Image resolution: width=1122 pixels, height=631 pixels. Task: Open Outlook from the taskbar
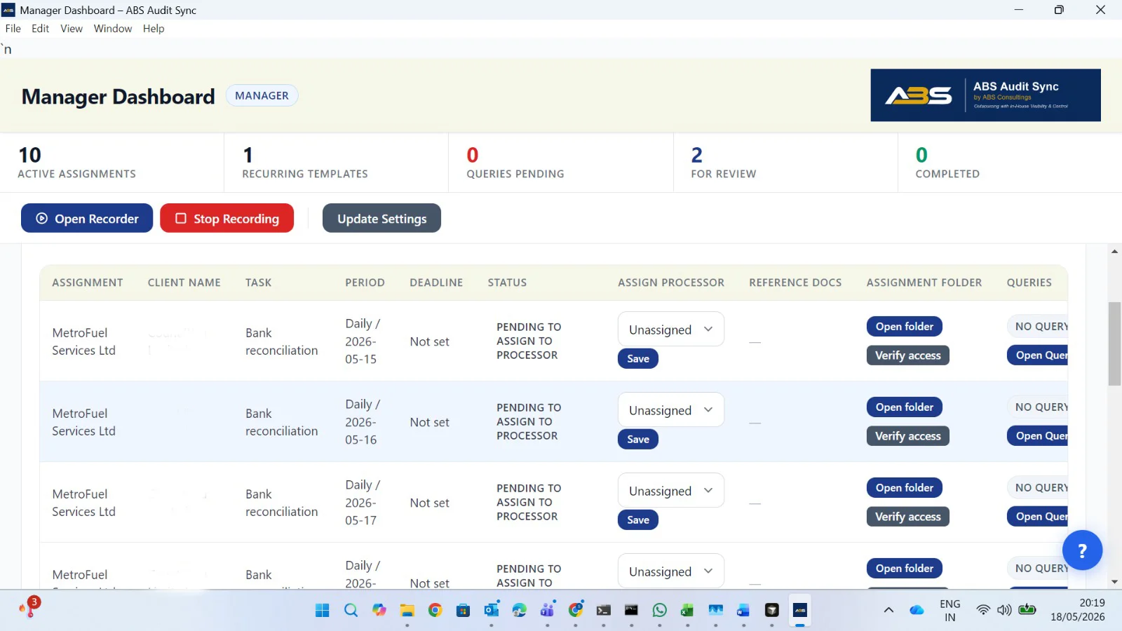coord(491,611)
